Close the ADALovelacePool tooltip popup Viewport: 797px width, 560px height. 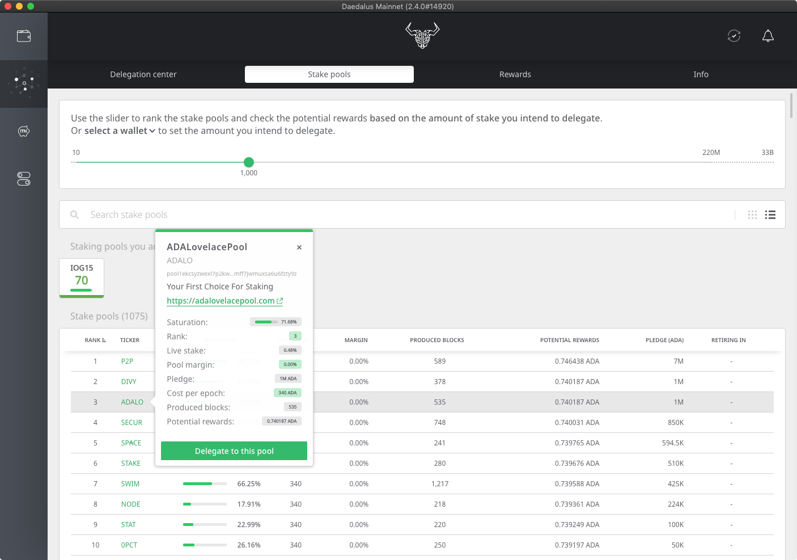click(299, 247)
